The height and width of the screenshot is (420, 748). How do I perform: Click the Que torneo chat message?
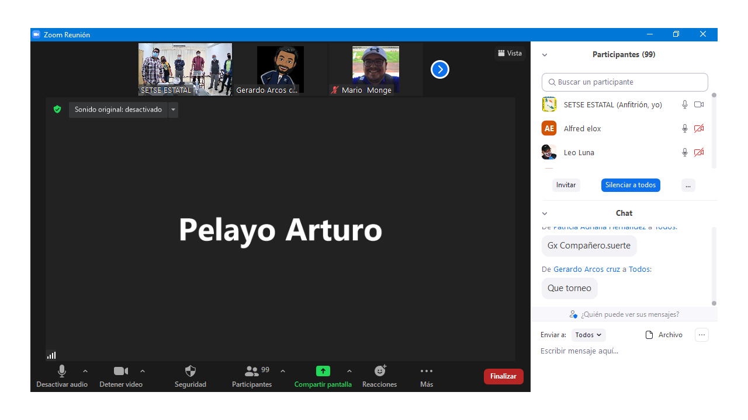point(570,288)
